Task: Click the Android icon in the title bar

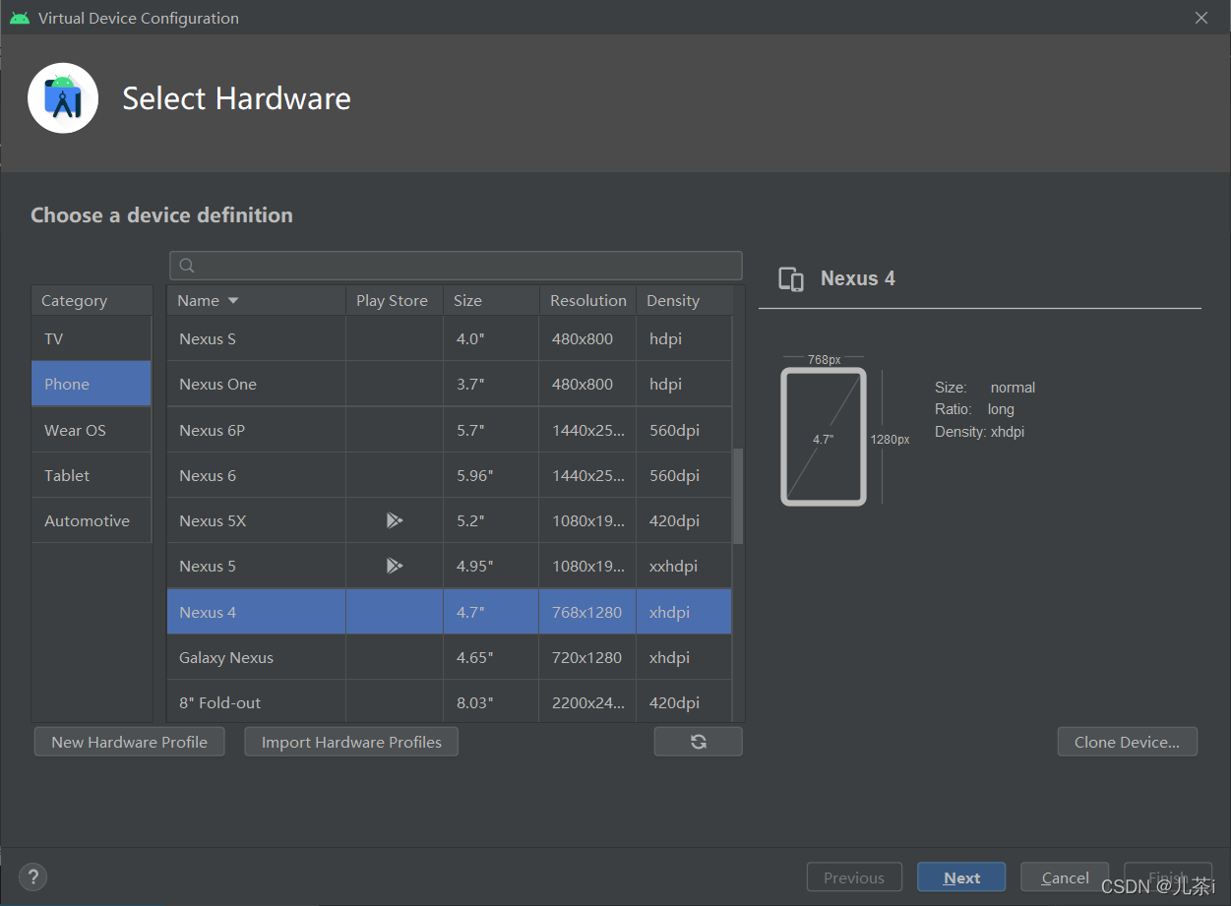Action: click(x=20, y=18)
